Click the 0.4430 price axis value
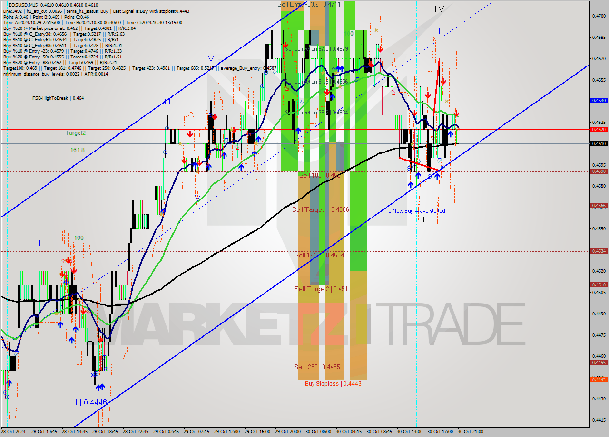The image size is (609, 437). coord(599,399)
